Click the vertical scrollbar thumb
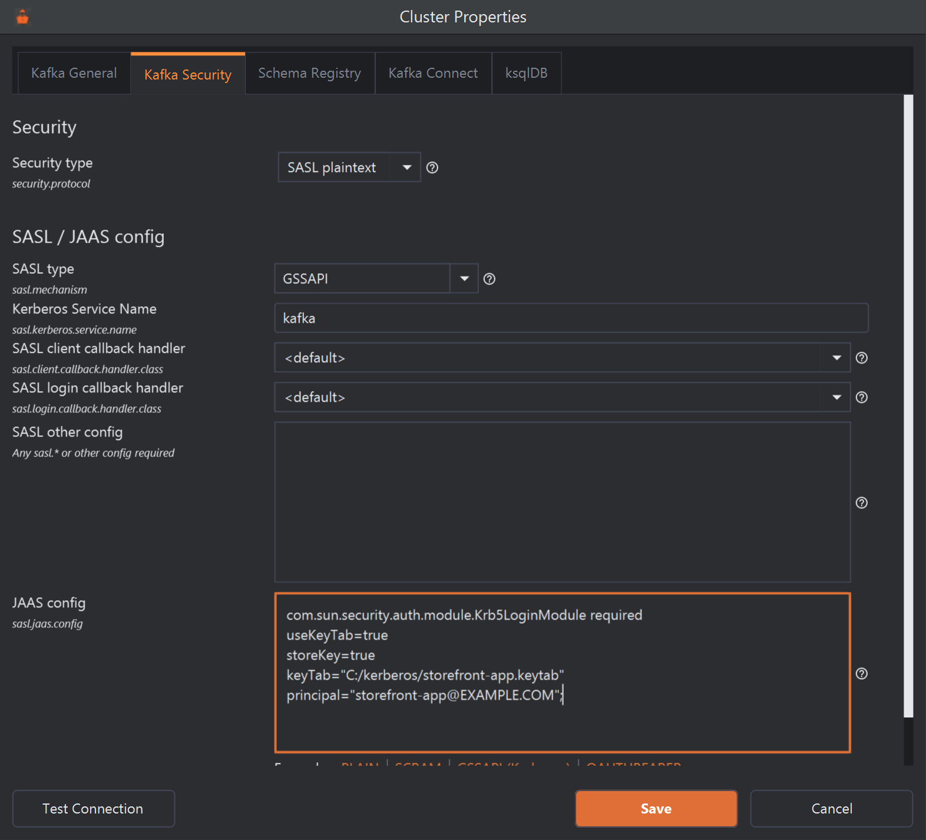The height and width of the screenshot is (840, 926). point(908,406)
